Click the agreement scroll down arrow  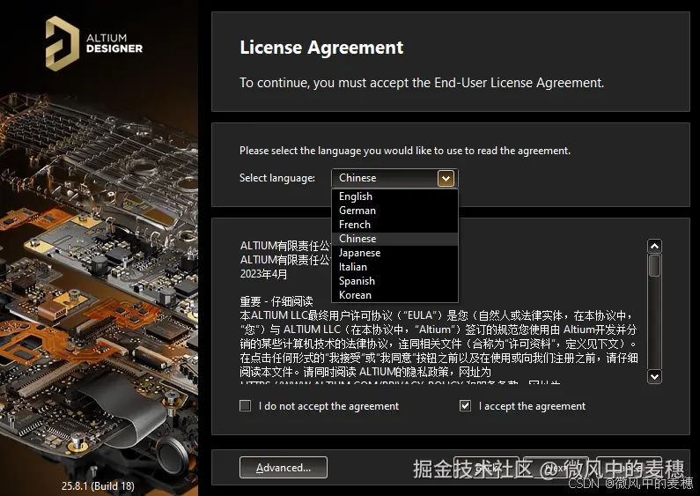point(654,376)
